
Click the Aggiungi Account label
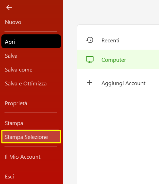click(x=123, y=83)
